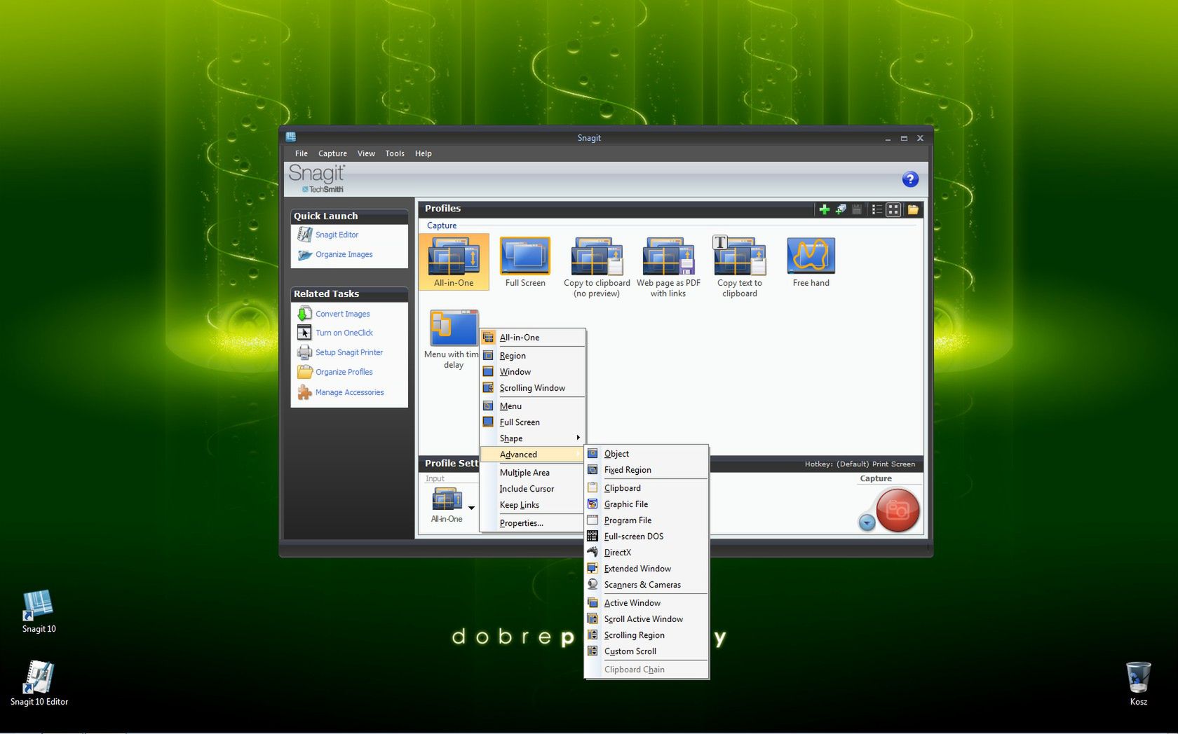1178x734 pixels.
Task: Open the capture options small blue arrow
Action: 867,522
